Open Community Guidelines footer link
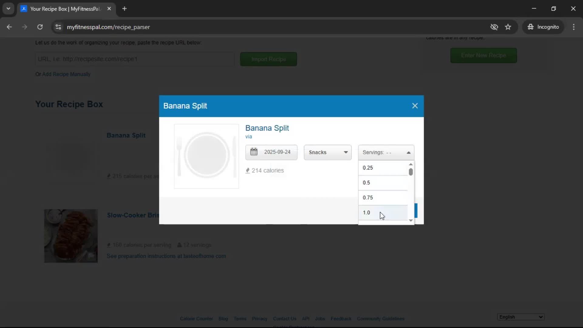 (x=381, y=319)
